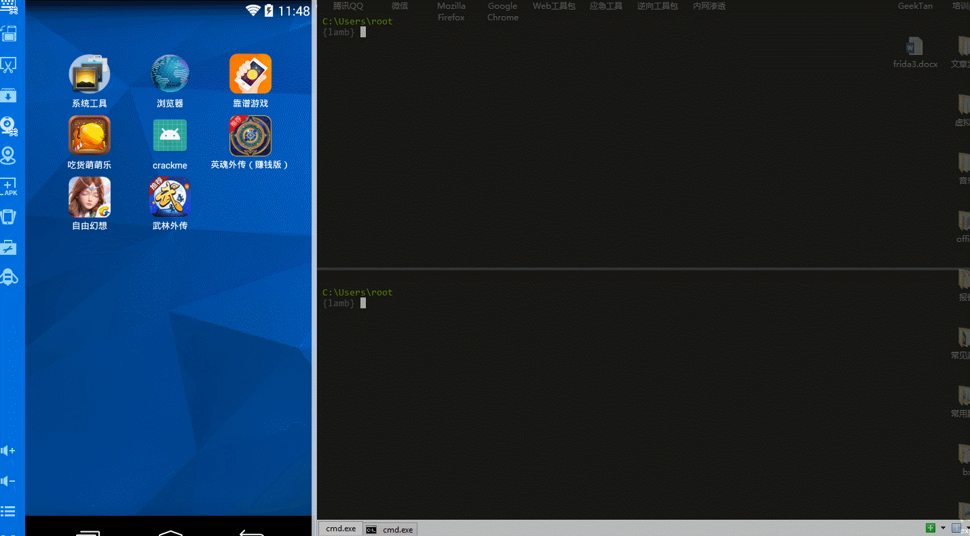This screenshot has width=970, height=536.
Task: Click the bee-shaped icon in emulator sidebar
Action: coord(8,277)
